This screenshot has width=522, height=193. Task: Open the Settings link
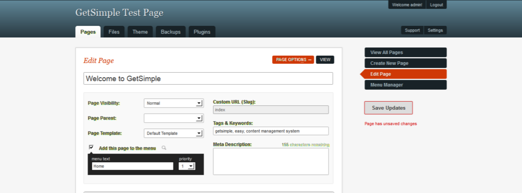coord(435,30)
